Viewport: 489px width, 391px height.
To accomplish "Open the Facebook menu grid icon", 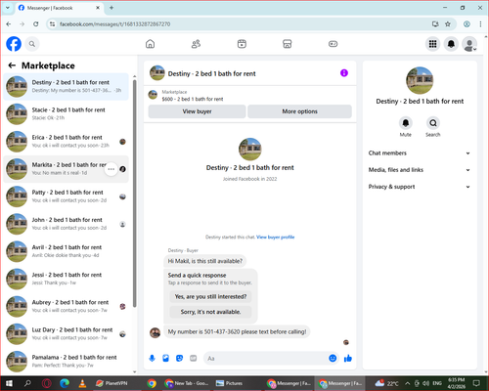I will [x=432, y=44].
